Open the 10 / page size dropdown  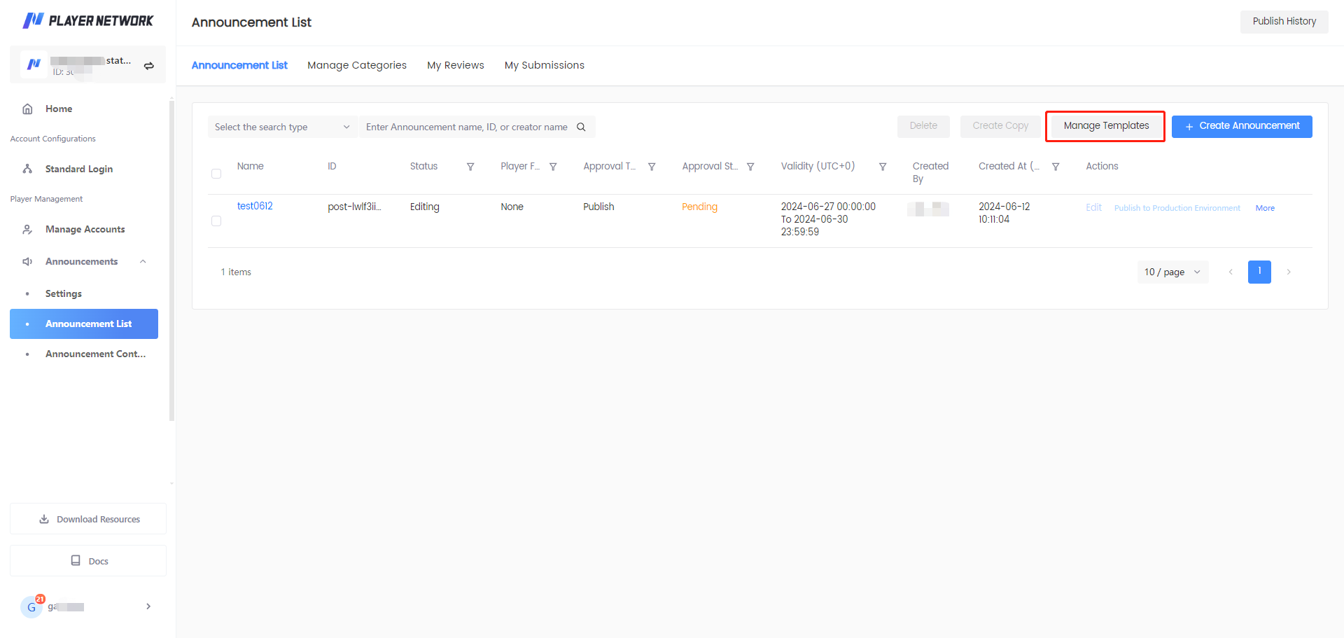(1172, 272)
